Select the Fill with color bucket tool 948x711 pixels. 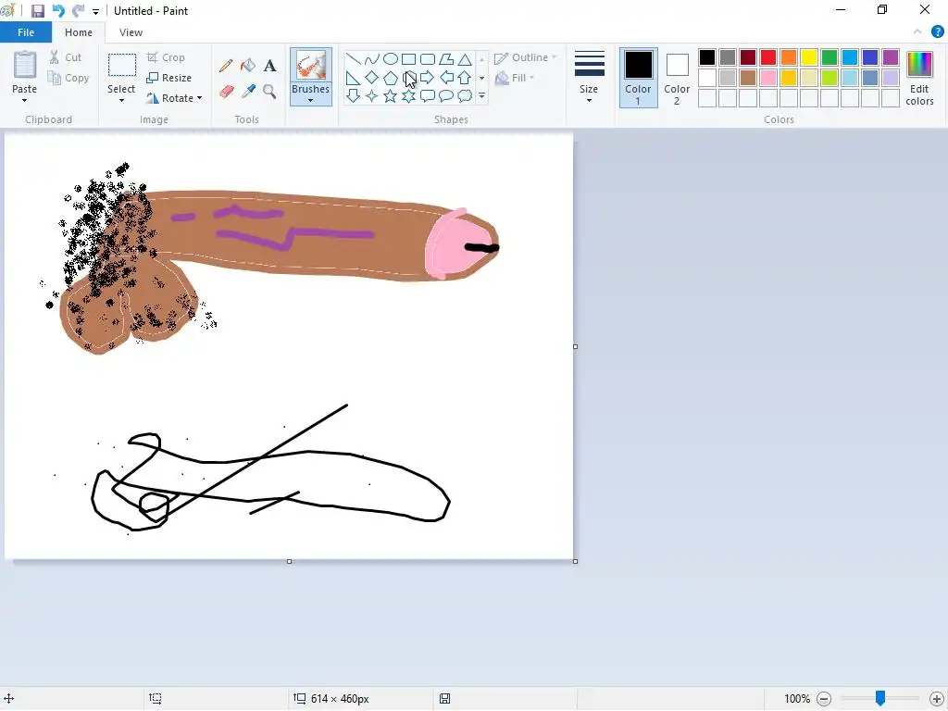pyautogui.click(x=248, y=66)
